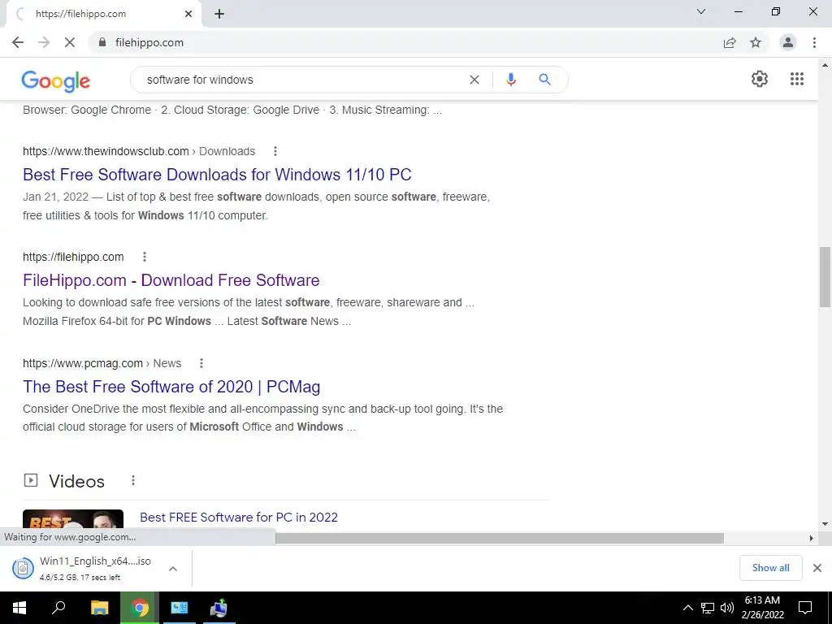Open Chrome's three-dot menu

point(814,42)
